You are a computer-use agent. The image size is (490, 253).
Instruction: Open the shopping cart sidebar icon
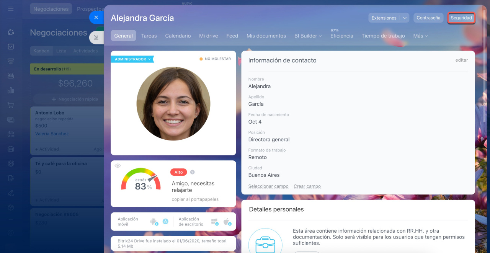(x=11, y=105)
